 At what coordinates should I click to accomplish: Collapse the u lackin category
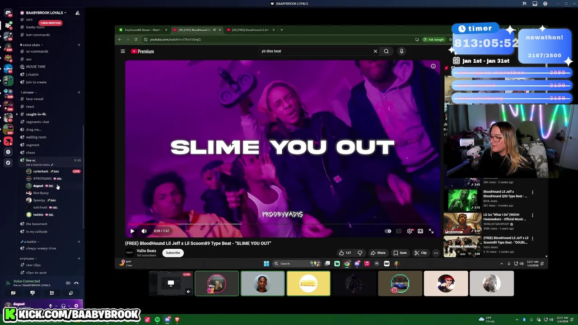[x=29, y=242]
